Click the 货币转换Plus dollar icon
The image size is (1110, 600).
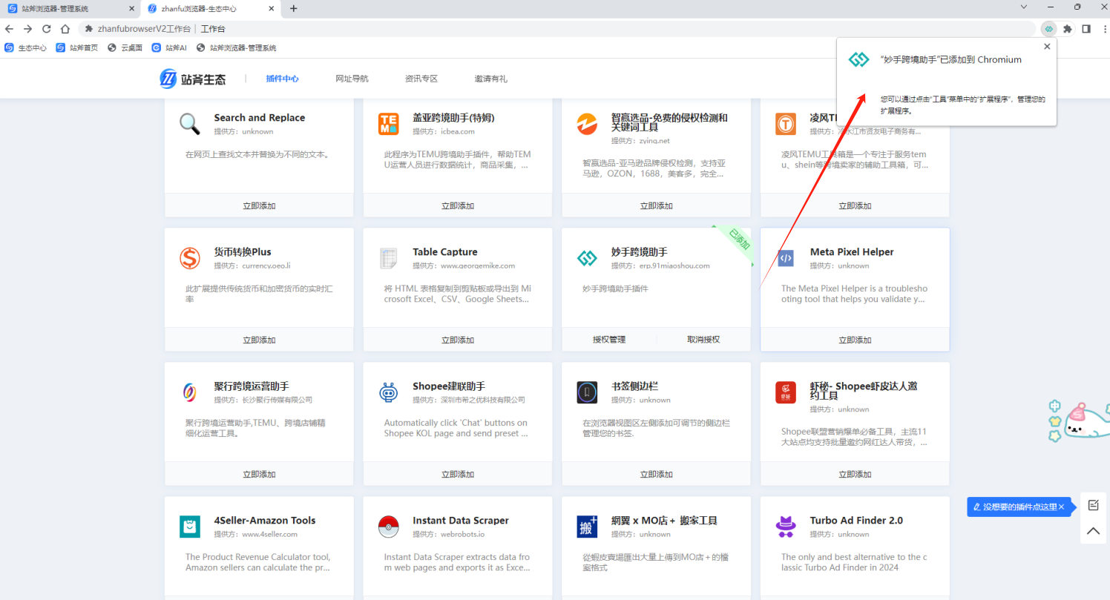[x=190, y=258]
